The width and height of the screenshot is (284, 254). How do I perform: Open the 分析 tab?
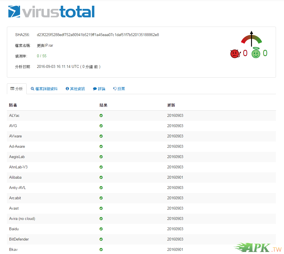click(17, 89)
